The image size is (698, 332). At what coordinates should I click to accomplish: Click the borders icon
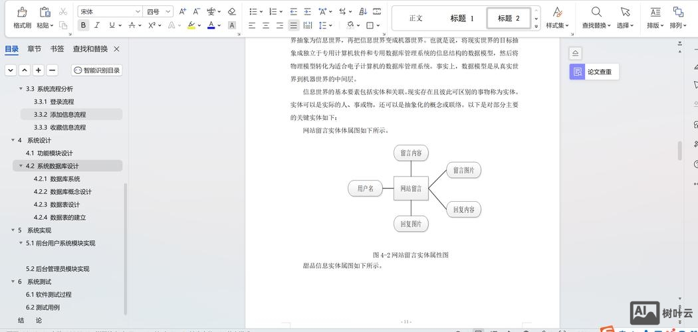(370, 25)
